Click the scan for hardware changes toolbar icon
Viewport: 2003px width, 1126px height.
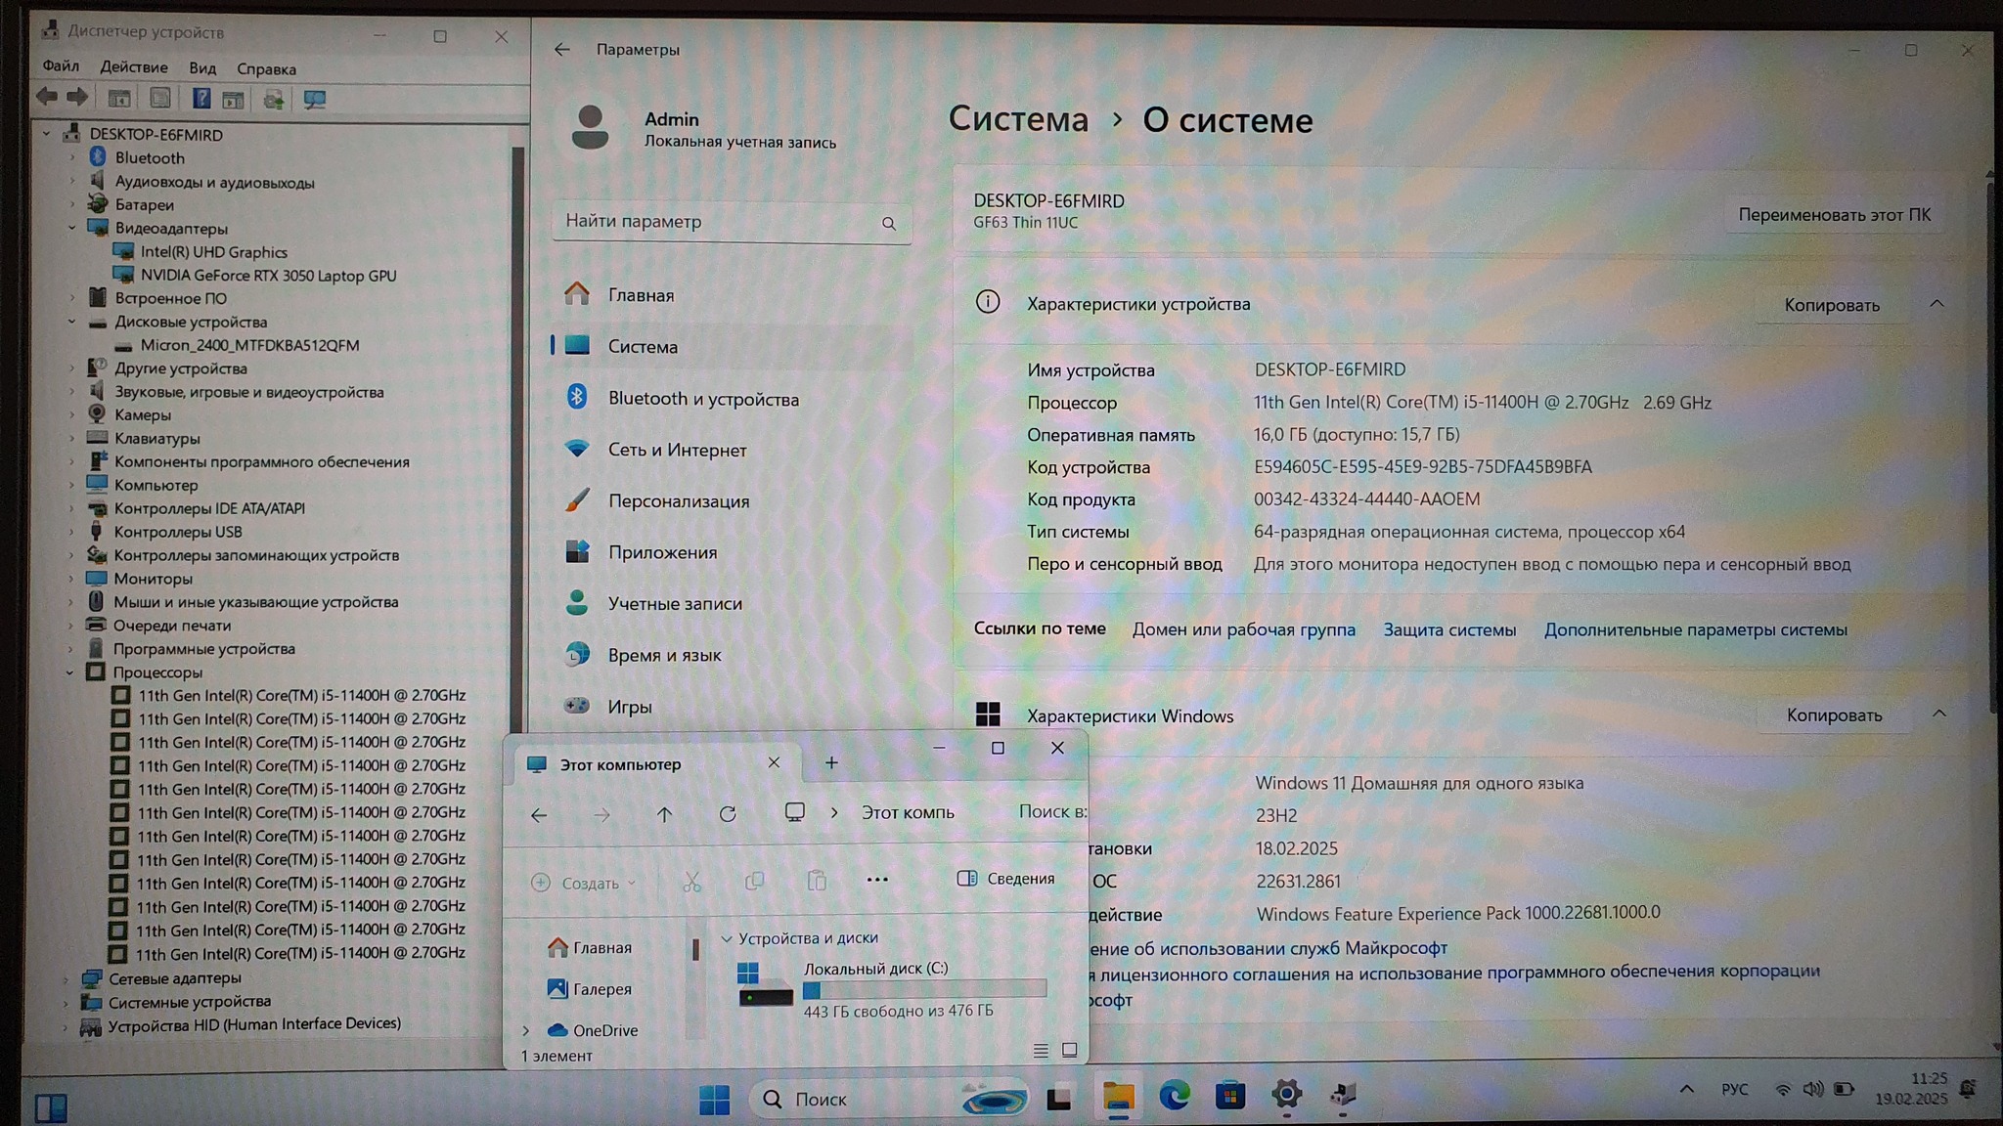[314, 99]
